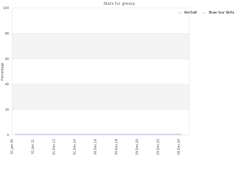
Task: Click the 31.Dec.14 x-axis date label
Action: coord(74,147)
